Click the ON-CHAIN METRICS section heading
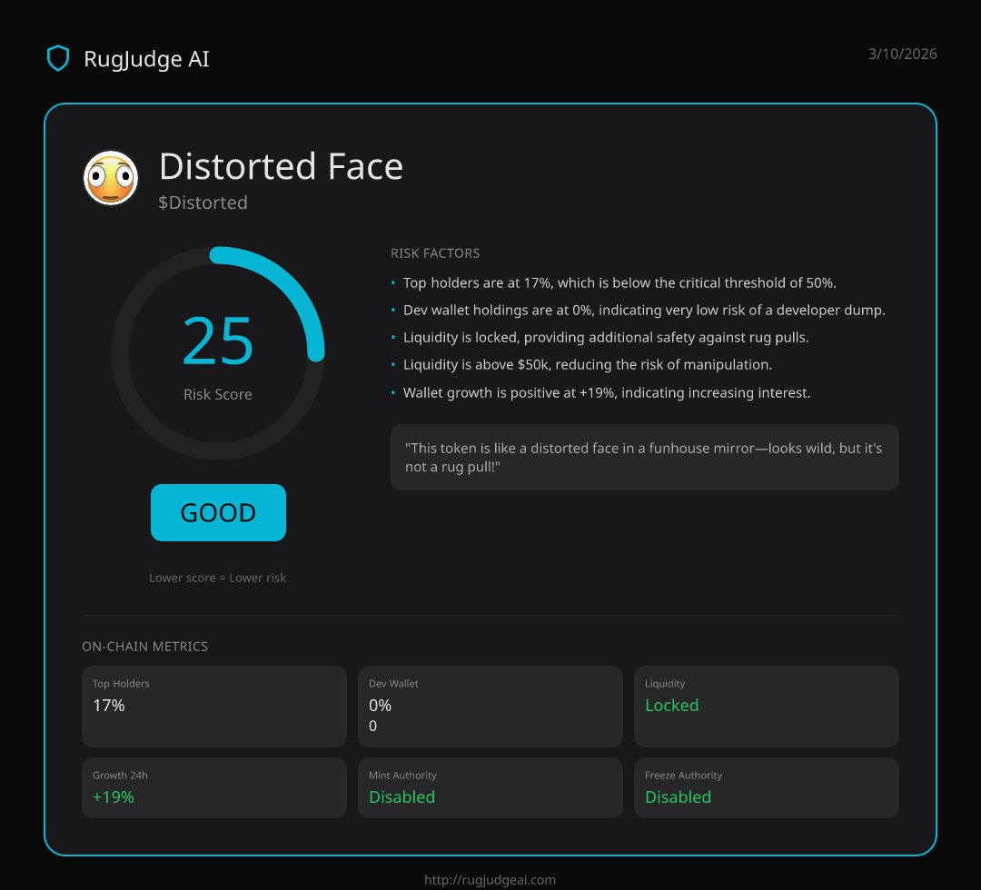981x890 pixels. click(144, 647)
